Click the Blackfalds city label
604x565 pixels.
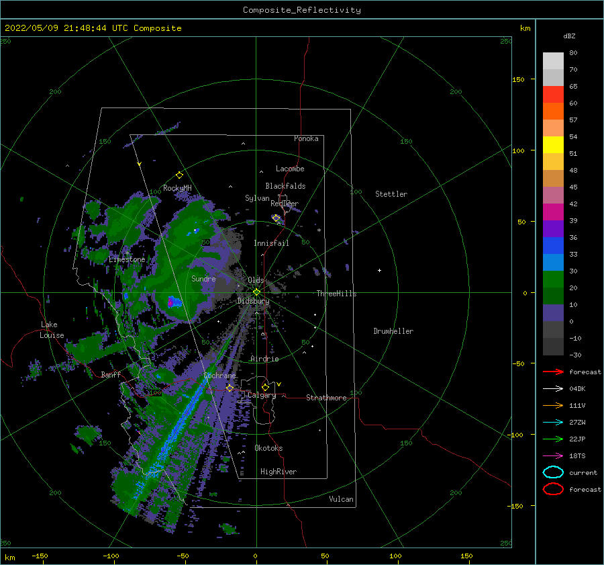coord(285,186)
